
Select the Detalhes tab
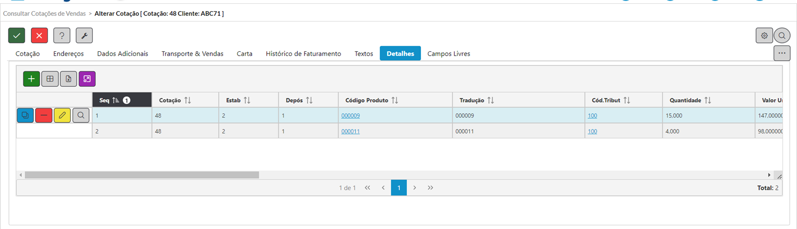(400, 53)
